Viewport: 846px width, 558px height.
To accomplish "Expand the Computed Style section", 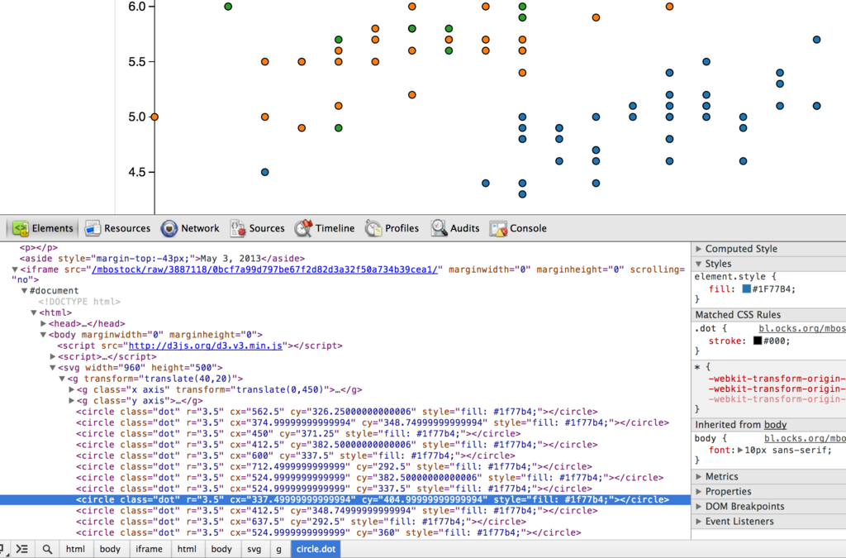I will [x=699, y=249].
